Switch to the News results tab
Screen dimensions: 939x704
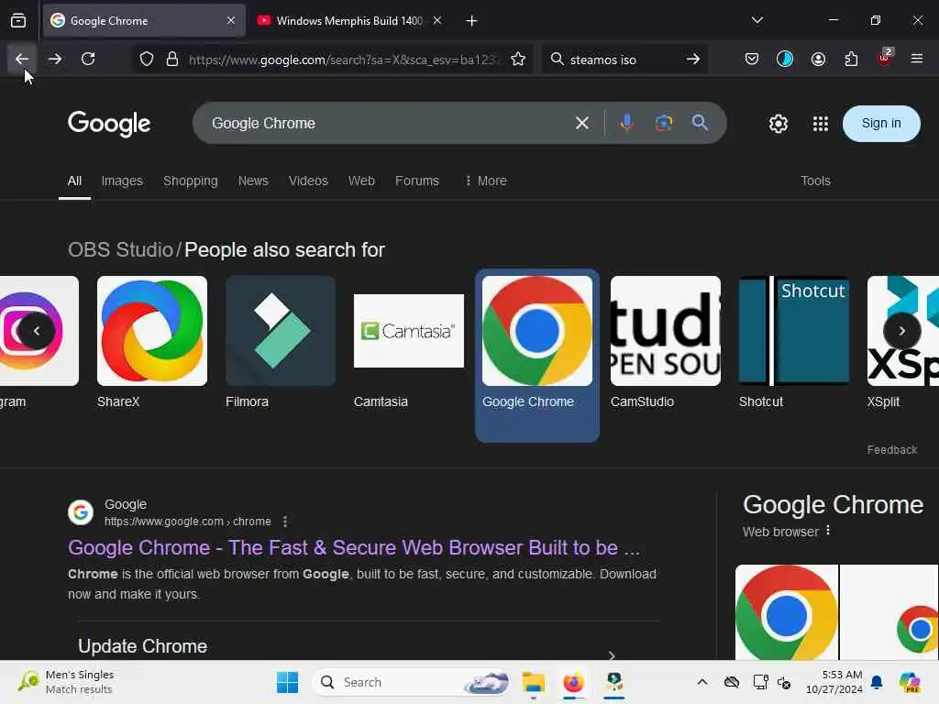click(253, 181)
